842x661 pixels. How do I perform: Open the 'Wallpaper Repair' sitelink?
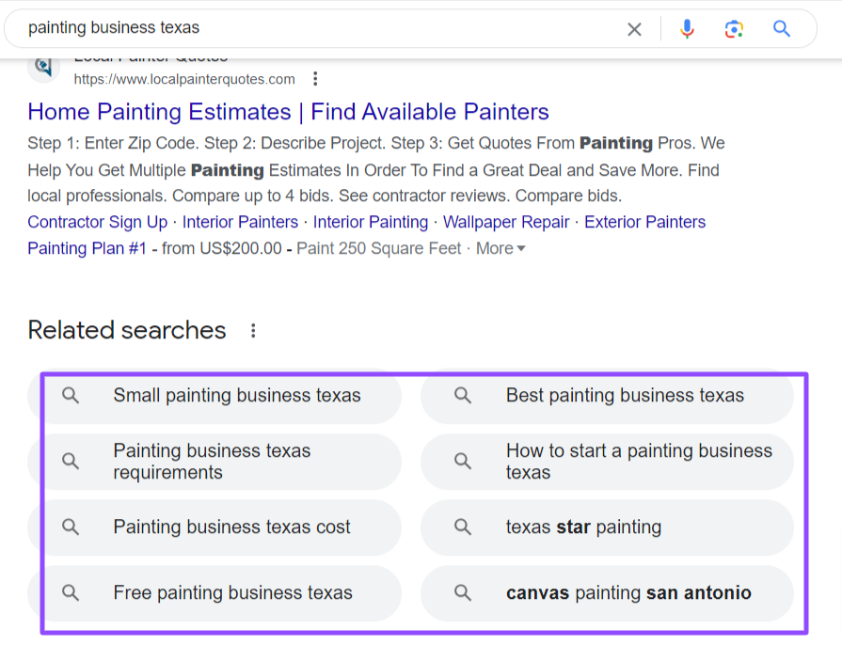point(506,222)
